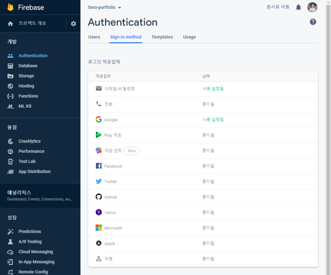Image resolution: width=331 pixels, height=275 pixels.
Task: Click the Crashlytics icon
Action: 10,141
